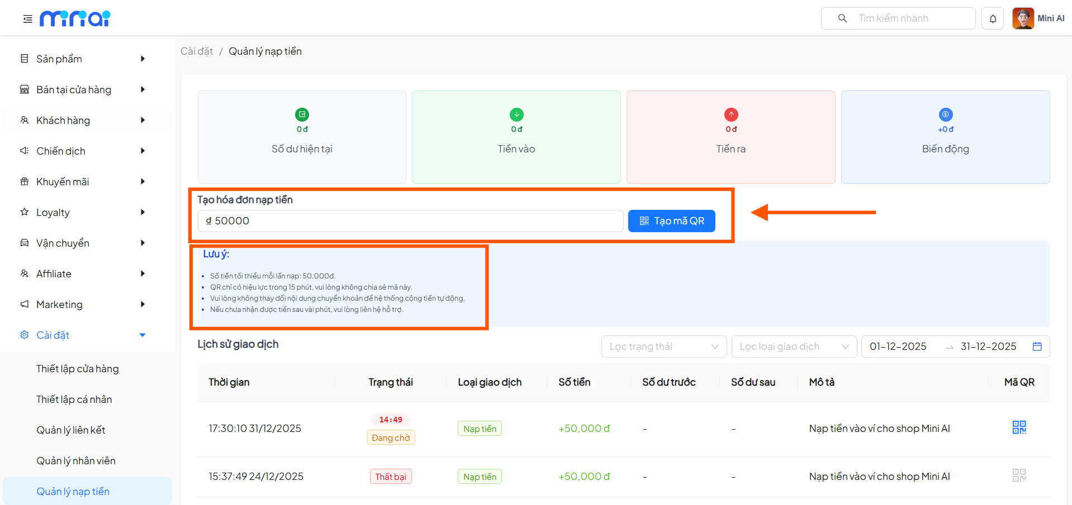Click the Mini AI profile avatar

(x=1023, y=18)
